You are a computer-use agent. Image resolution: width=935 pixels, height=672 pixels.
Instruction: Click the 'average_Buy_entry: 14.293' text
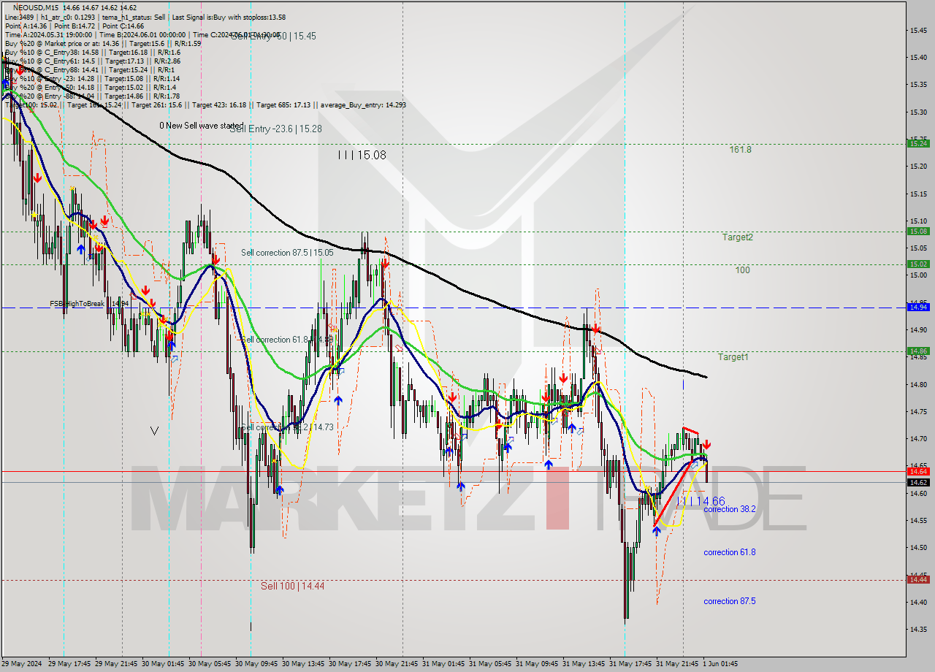click(362, 104)
